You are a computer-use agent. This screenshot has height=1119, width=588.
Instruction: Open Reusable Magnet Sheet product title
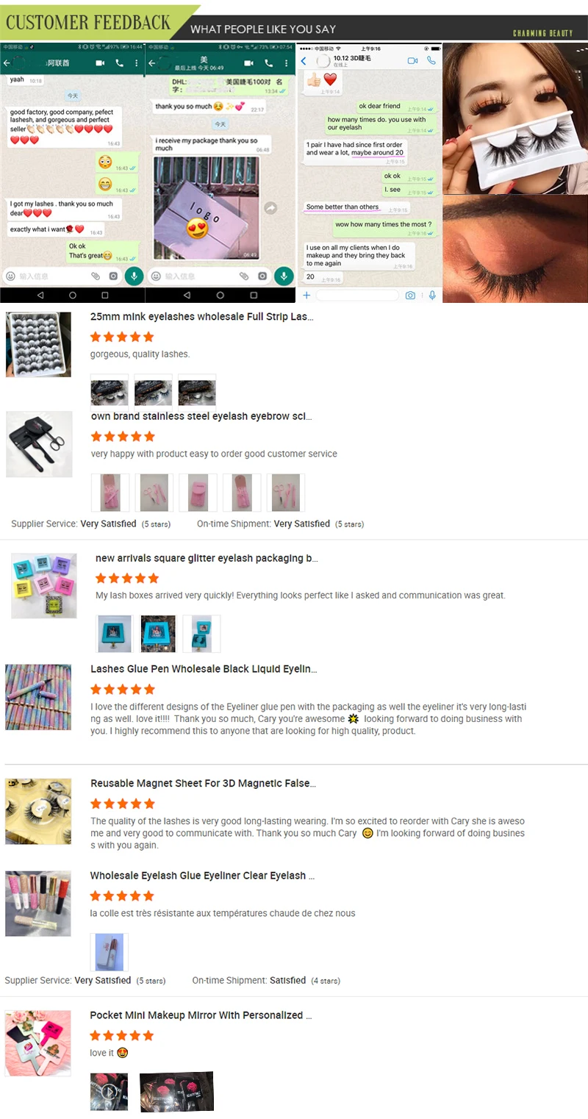point(203,784)
